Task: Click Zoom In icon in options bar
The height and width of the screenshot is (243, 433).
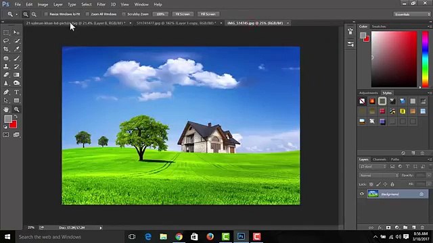Action: [26, 14]
